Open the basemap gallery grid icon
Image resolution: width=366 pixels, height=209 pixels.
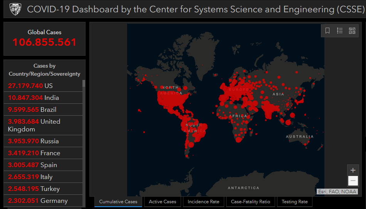click(x=352, y=30)
